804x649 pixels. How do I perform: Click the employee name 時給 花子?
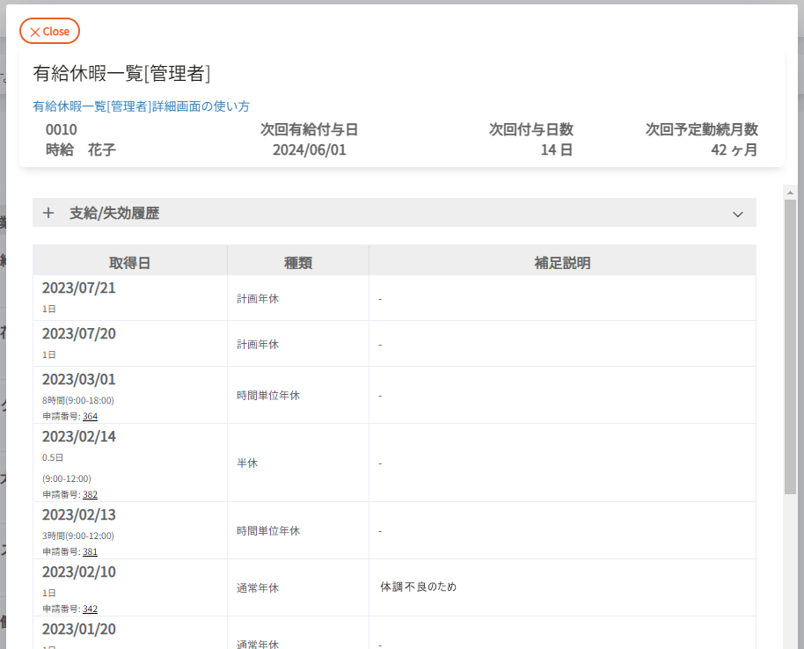click(81, 150)
